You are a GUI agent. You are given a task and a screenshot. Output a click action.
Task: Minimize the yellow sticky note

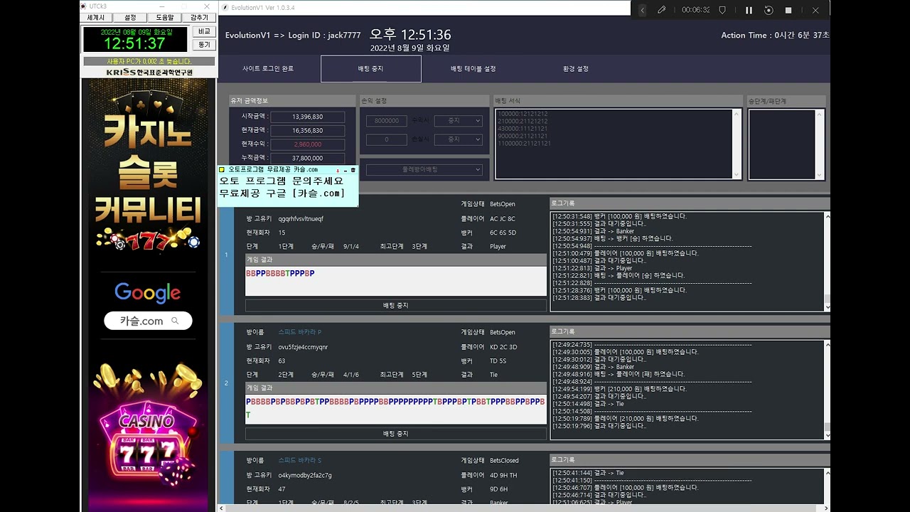346,170
